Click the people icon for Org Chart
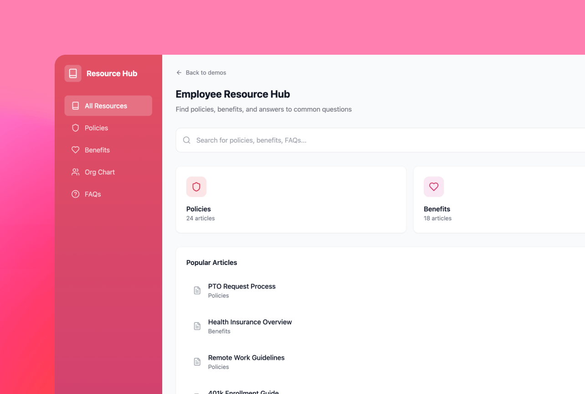This screenshot has width=585, height=394. (x=76, y=172)
